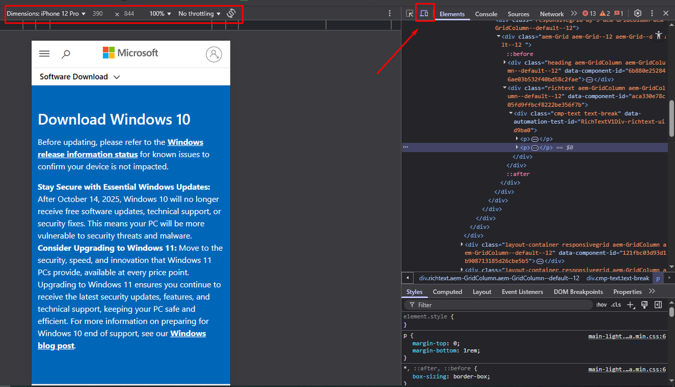Add a new style rule with plus icon
The image size is (675, 387).
[631, 305]
